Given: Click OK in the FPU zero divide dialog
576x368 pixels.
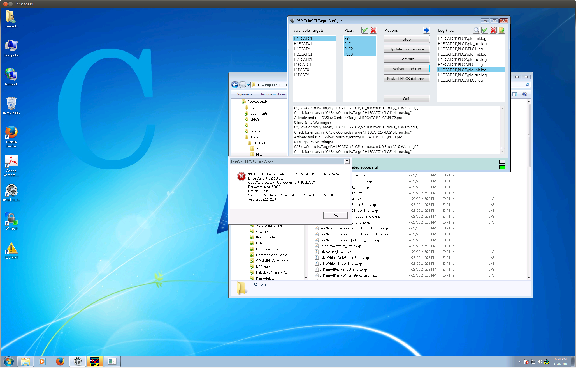Looking at the screenshot, I should 335,215.
